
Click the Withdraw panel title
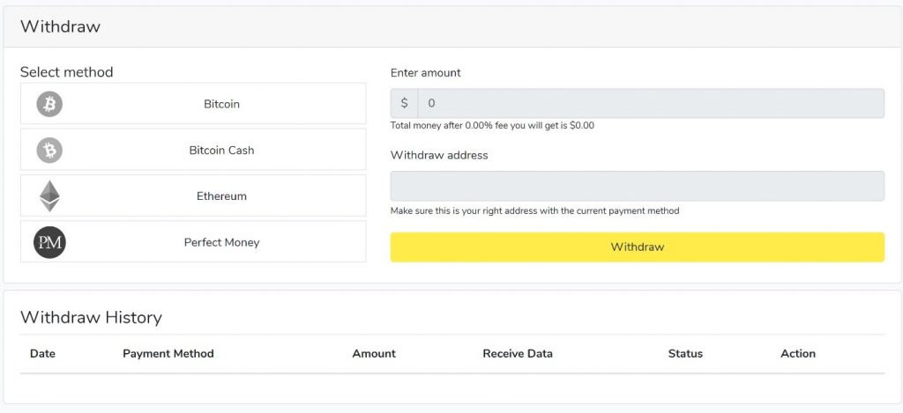point(61,26)
